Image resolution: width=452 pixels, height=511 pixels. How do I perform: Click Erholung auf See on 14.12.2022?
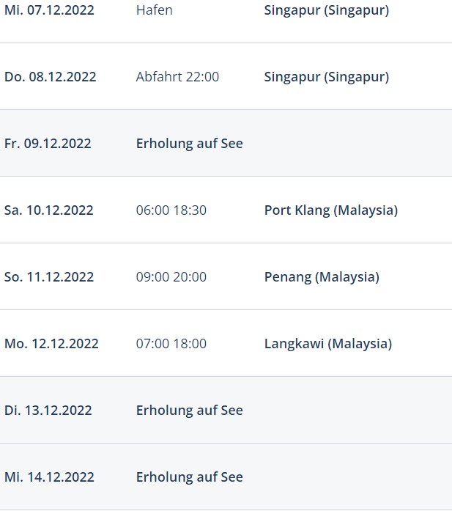190,477
